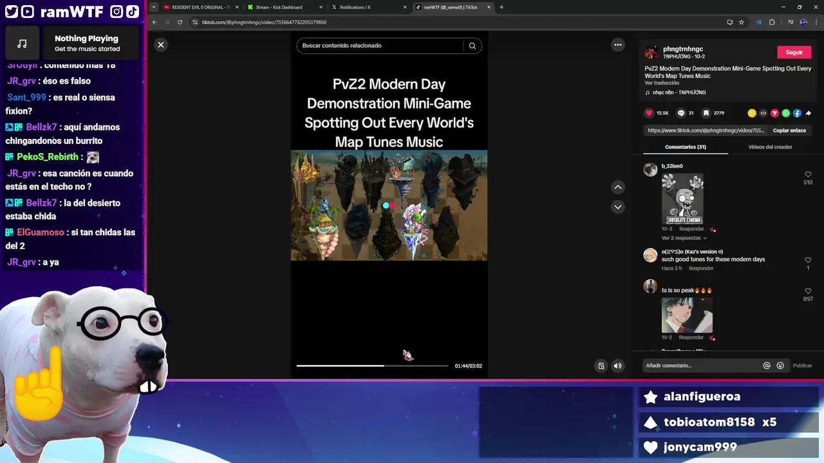Viewport: 824px width, 463px height.
Task: Open the anime image in 'ts is so peak' comment
Action: pyautogui.click(x=687, y=315)
